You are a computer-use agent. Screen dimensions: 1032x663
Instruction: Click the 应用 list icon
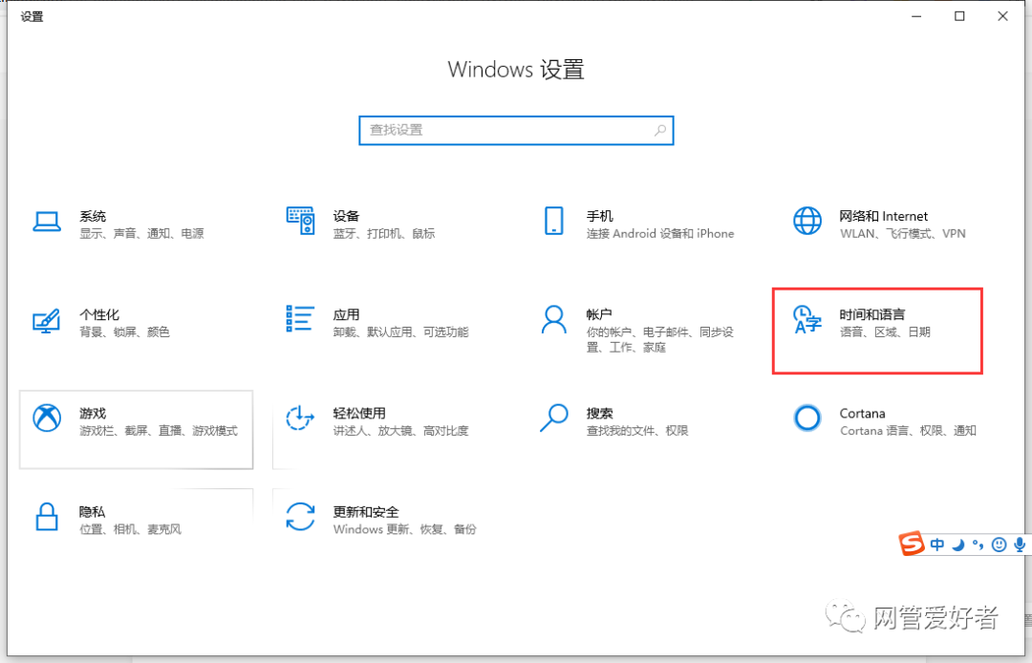point(300,318)
